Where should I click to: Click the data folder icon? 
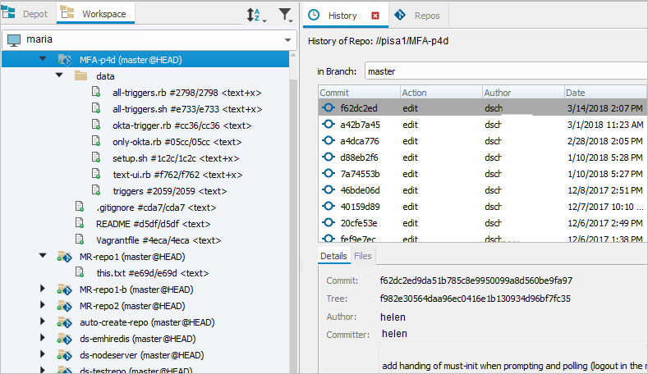(x=80, y=76)
